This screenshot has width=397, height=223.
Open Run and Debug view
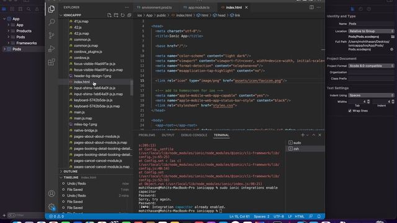(x=51, y=48)
